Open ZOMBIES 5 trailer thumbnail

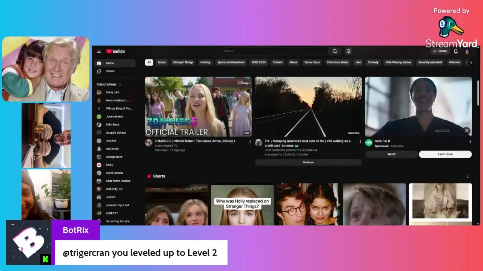(x=198, y=107)
